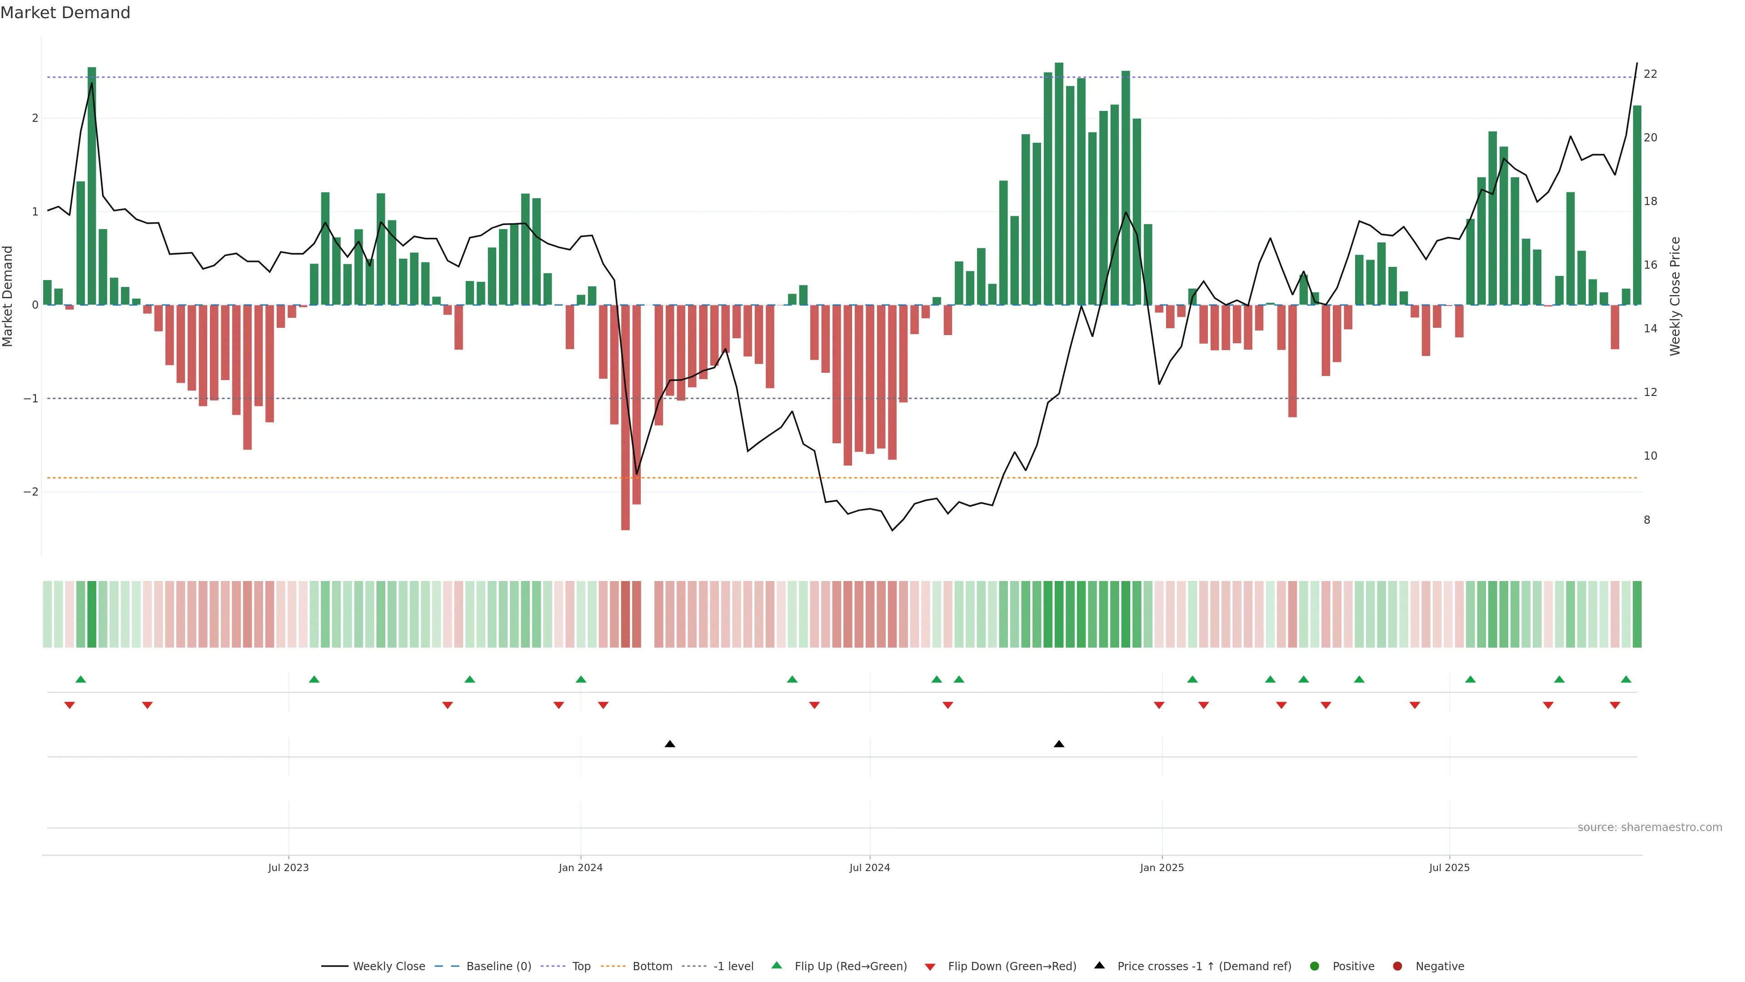Click red Flip Down triangle legend icon

pyautogui.click(x=930, y=967)
